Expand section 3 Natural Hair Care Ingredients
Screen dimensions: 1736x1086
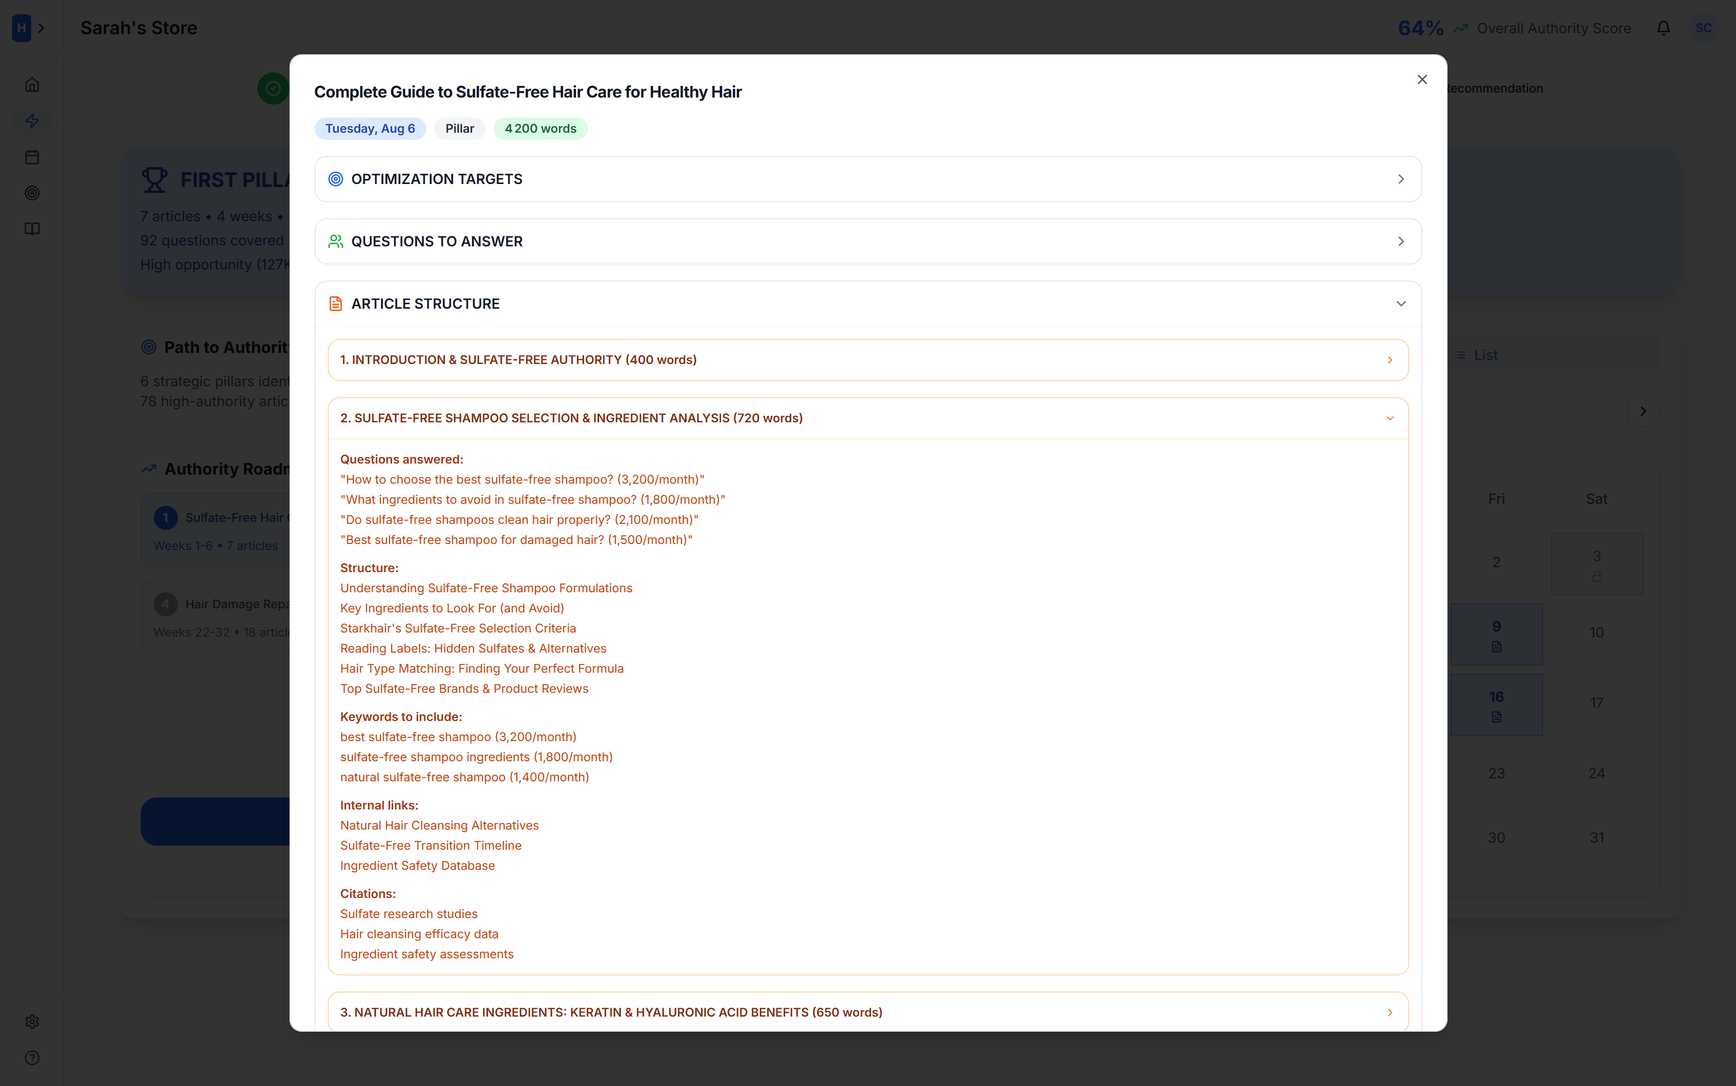pyautogui.click(x=867, y=1012)
